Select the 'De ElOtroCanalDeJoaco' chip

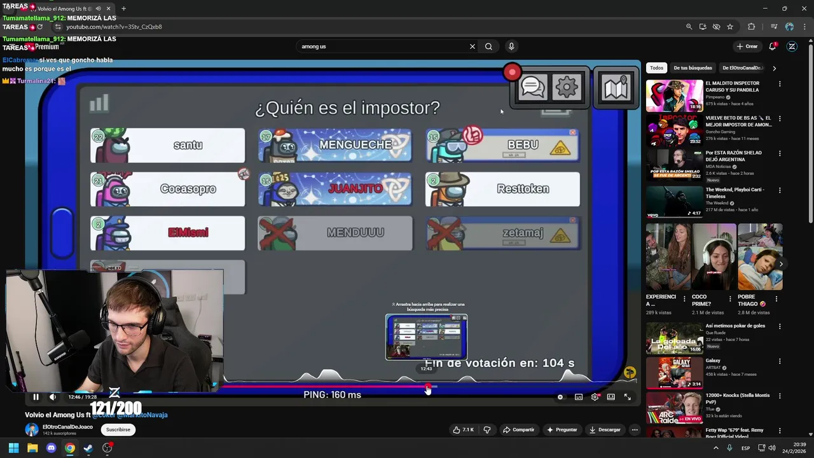742,68
